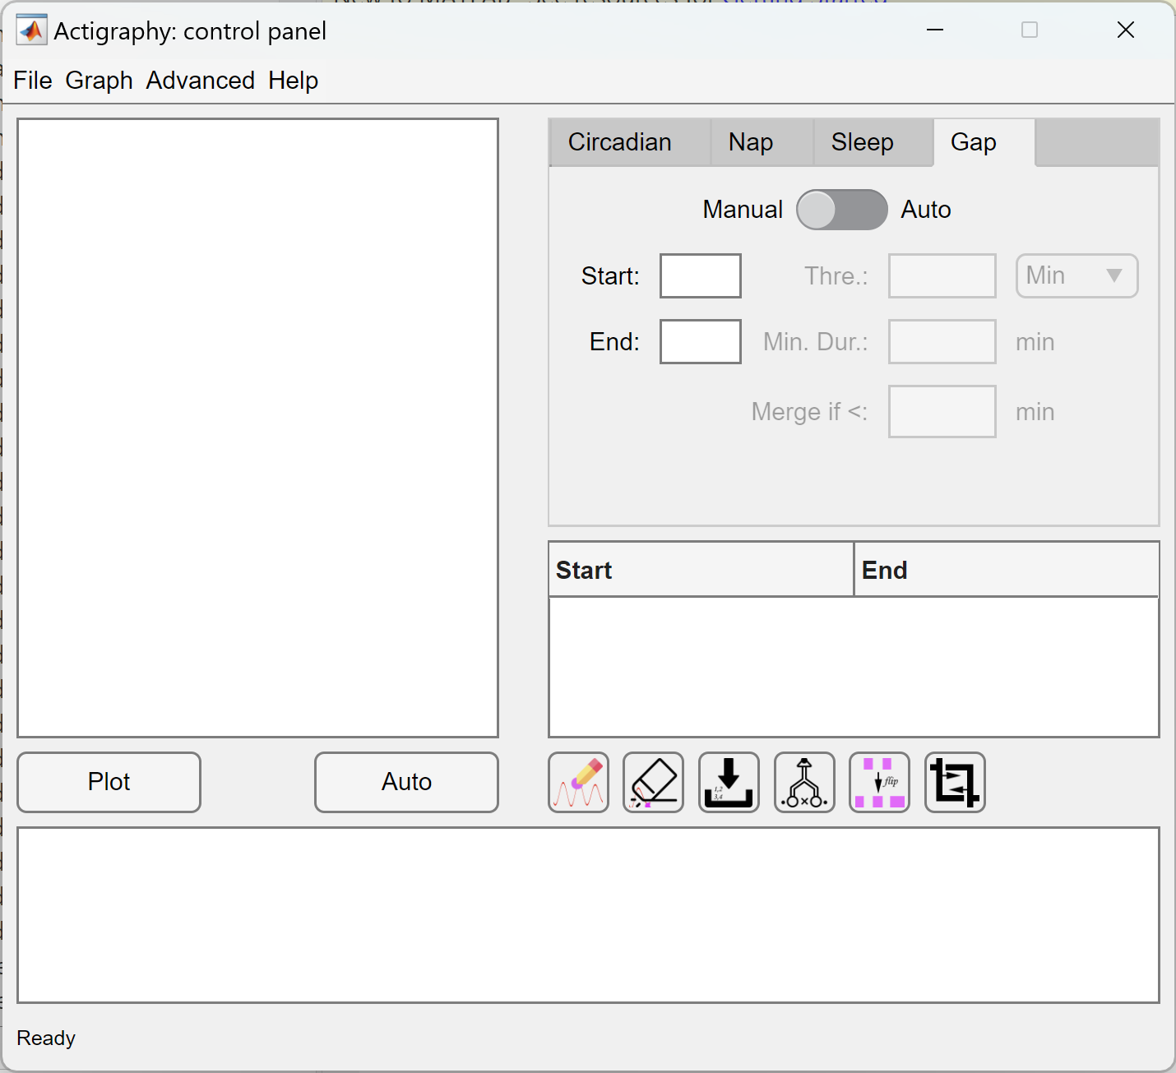This screenshot has width=1176, height=1073.
Task: Click the flip markers icon
Action: 879,782
